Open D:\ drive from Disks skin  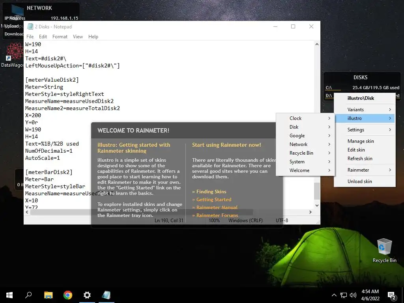coord(329,95)
